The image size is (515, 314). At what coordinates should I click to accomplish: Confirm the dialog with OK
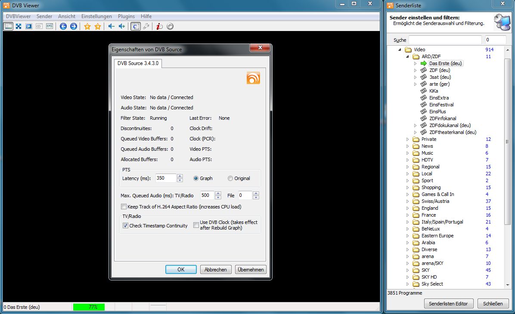tap(181, 269)
